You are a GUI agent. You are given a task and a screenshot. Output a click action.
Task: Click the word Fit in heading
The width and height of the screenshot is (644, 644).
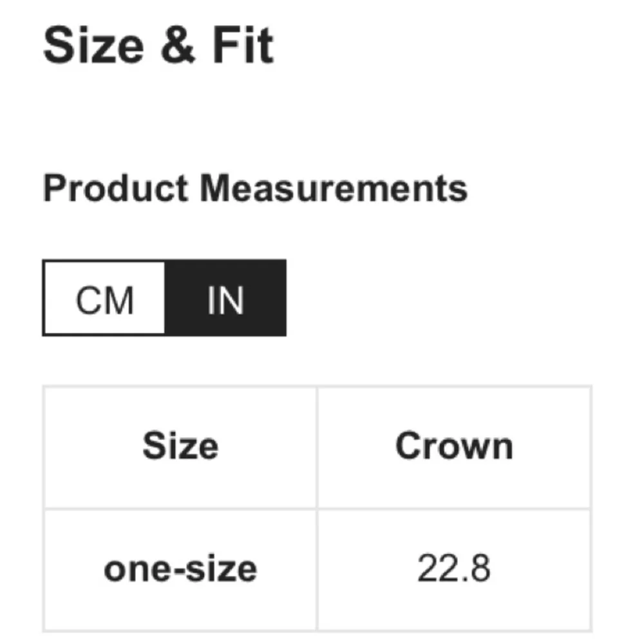243,45
